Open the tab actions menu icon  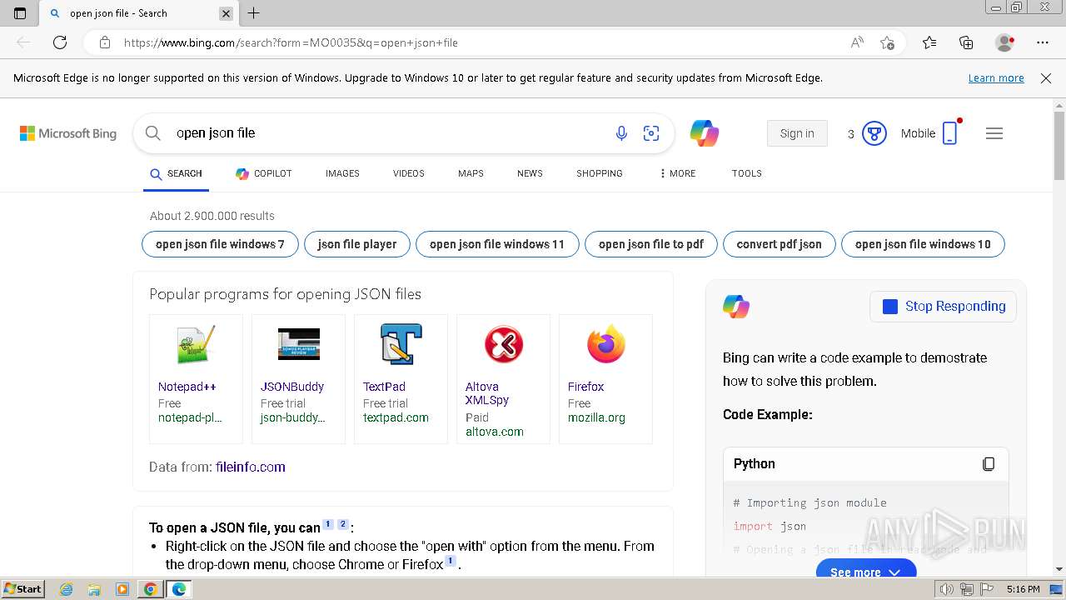[20, 13]
